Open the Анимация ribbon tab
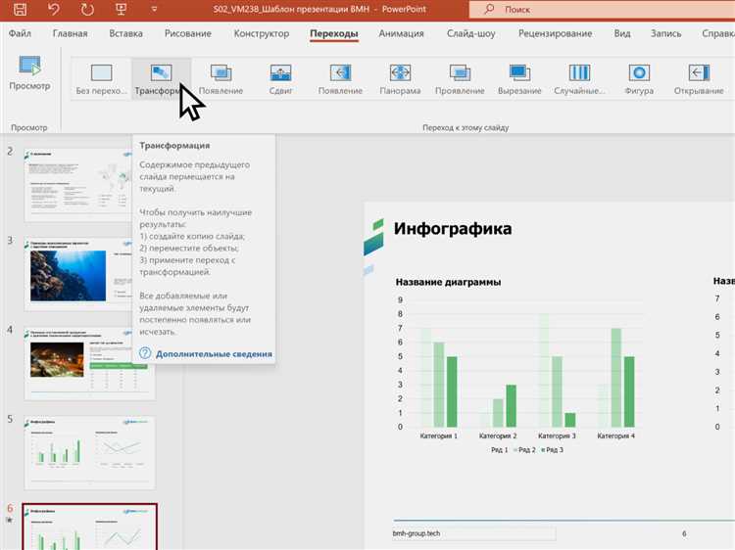This screenshot has height=550, width=735. pyautogui.click(x=402, y=33)
